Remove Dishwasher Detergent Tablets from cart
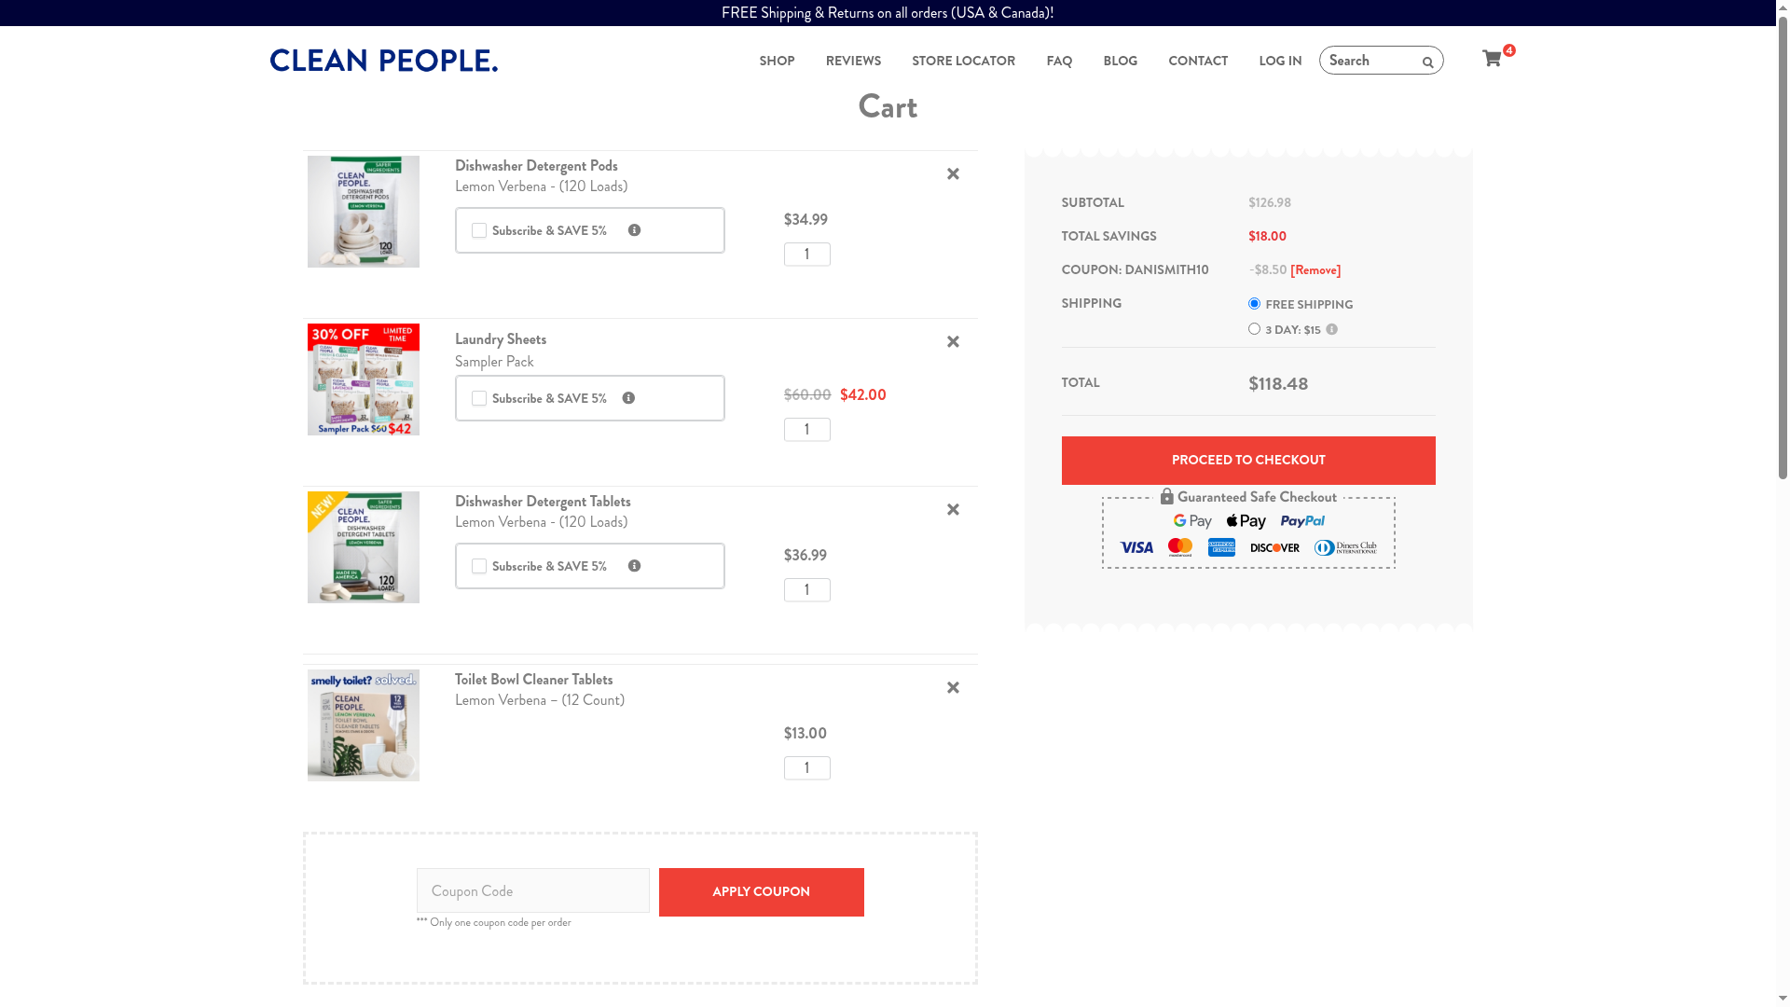The width and height of the screenshot is (1790, 1007). click(953, 510)
